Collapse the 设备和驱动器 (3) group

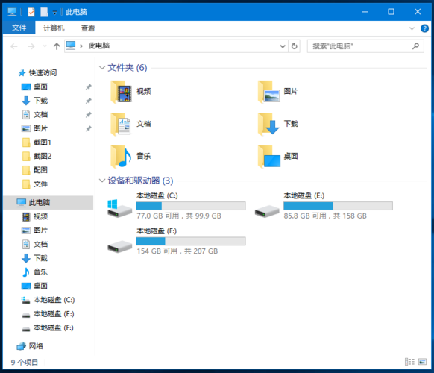point(102,181)
